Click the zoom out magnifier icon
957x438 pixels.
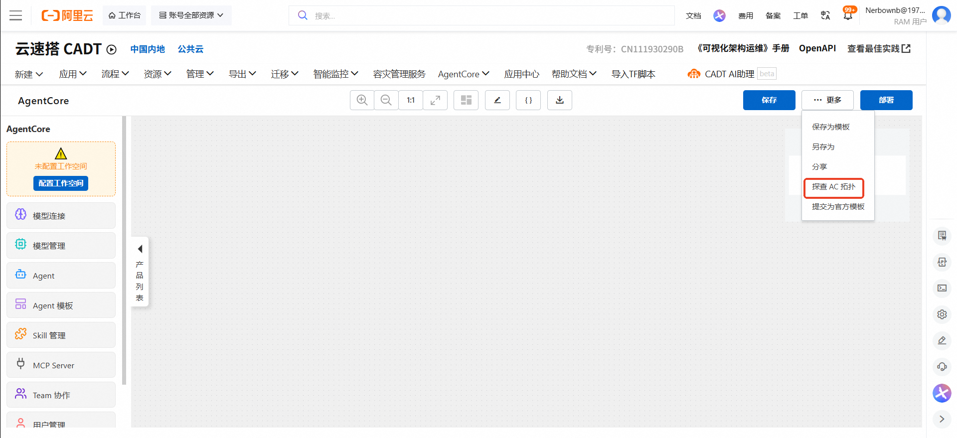tap(386, 100)
